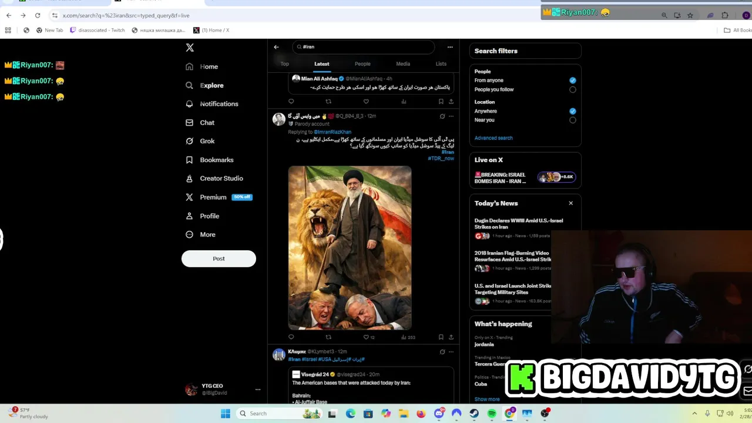The height and width of the screenshot is (423, 752).
Task: Open the 'jordania' trending topic
Action: click(x=484, y=345)
